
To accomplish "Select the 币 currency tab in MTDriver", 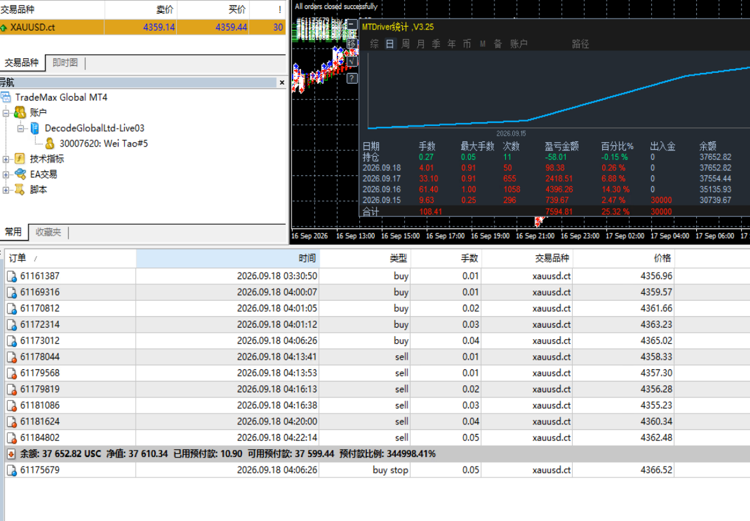I will (467, 44).
